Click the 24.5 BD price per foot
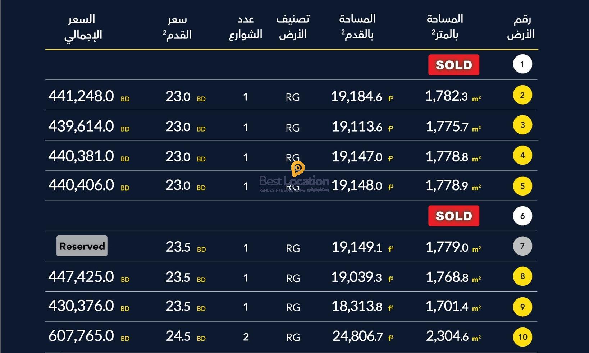The width and height of the screenshot is (589, 353). coord(185,336)
